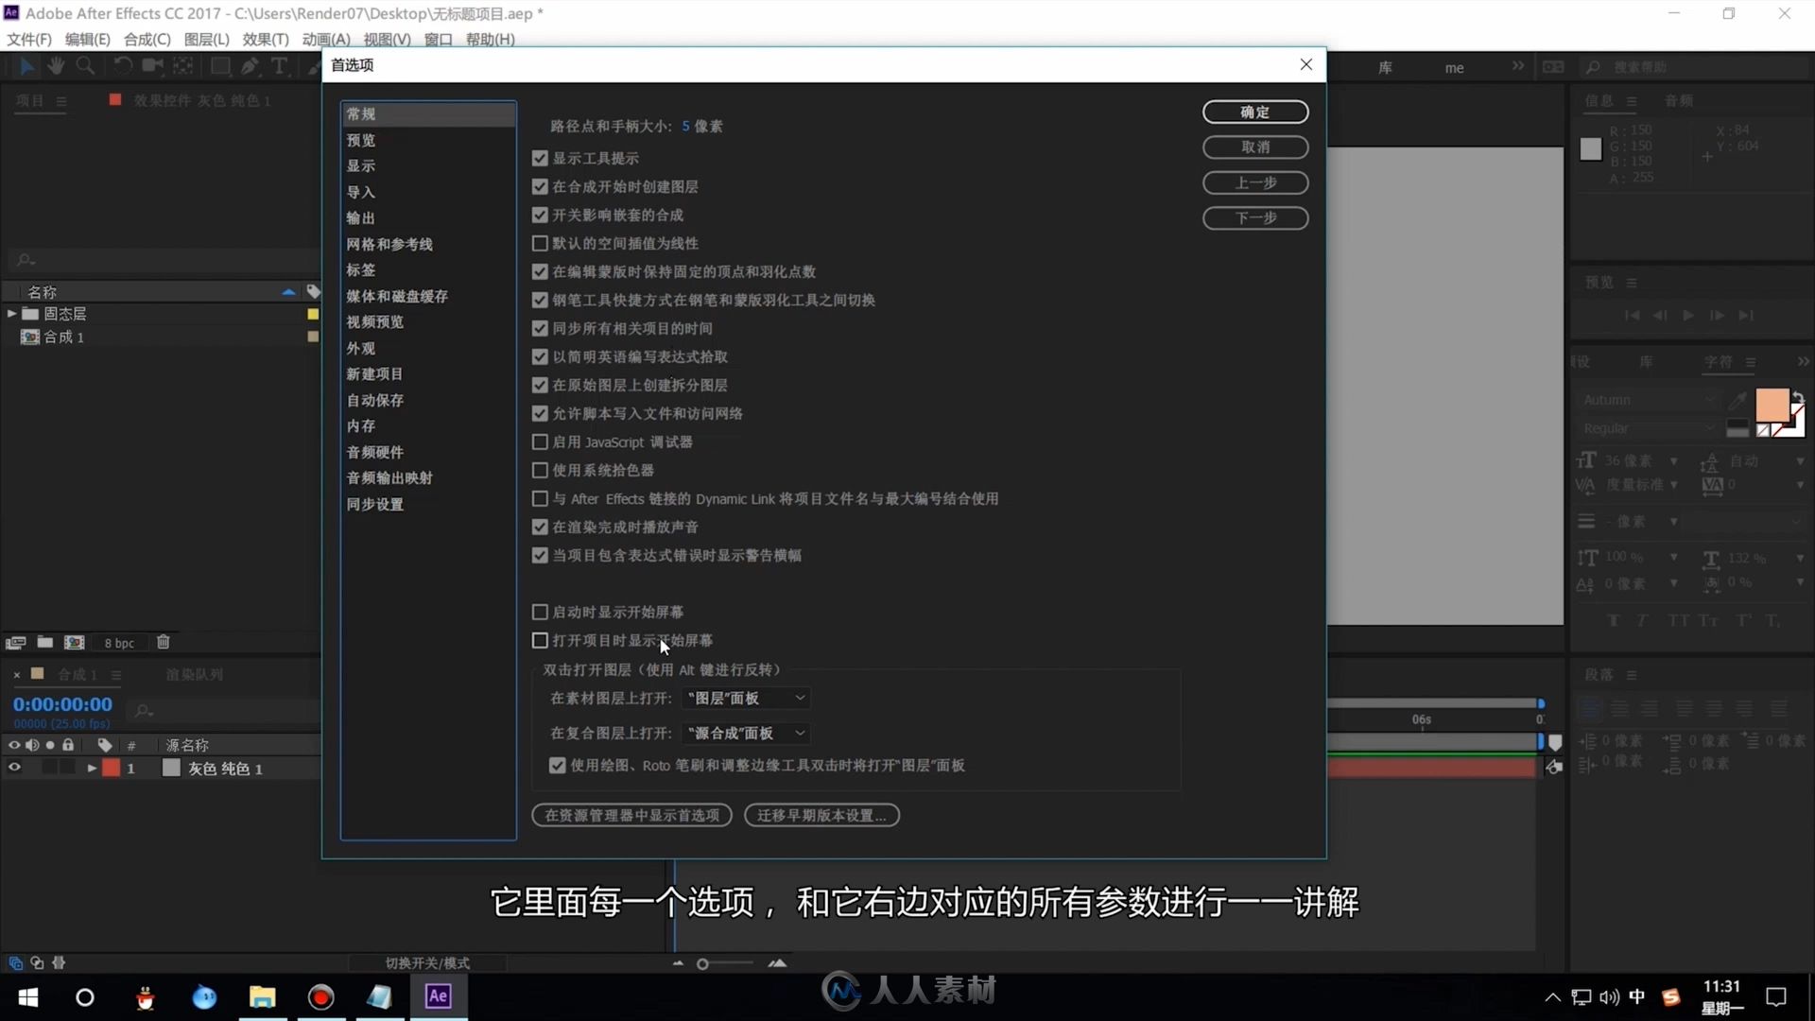Click the 下一步 (Next) button
The width and height of the screenshot is (1815, 1021).
[x=1255, y=216]
